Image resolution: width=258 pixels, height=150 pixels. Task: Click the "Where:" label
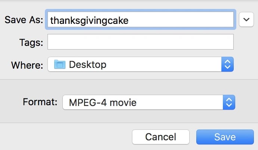[27, 65]
